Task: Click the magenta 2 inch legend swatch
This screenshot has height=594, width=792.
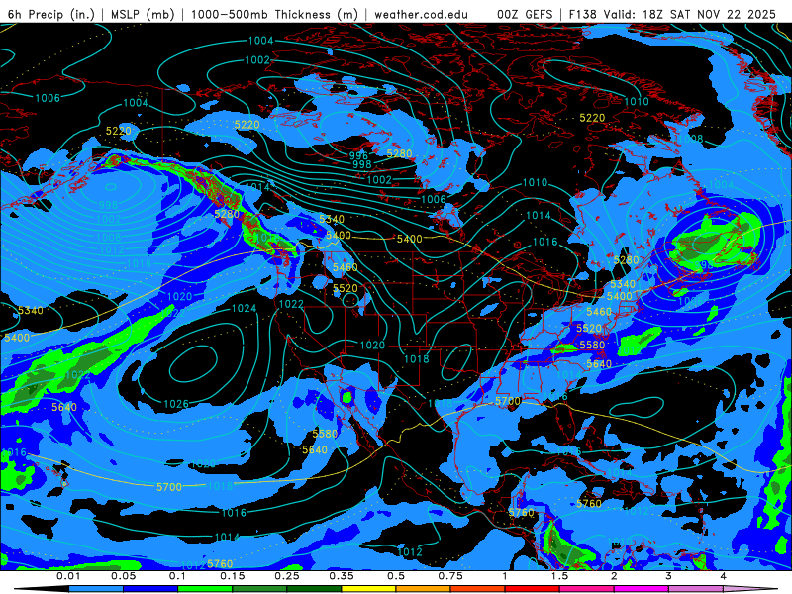Action: [x=641, y=589]
